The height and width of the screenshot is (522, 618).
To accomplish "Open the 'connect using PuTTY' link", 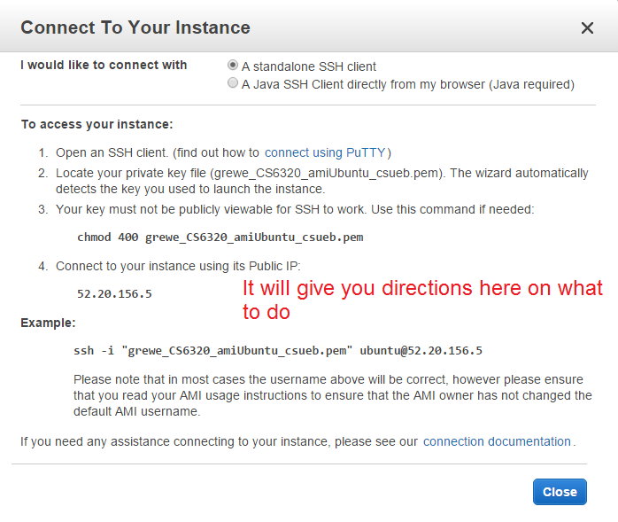I will 325,152.
